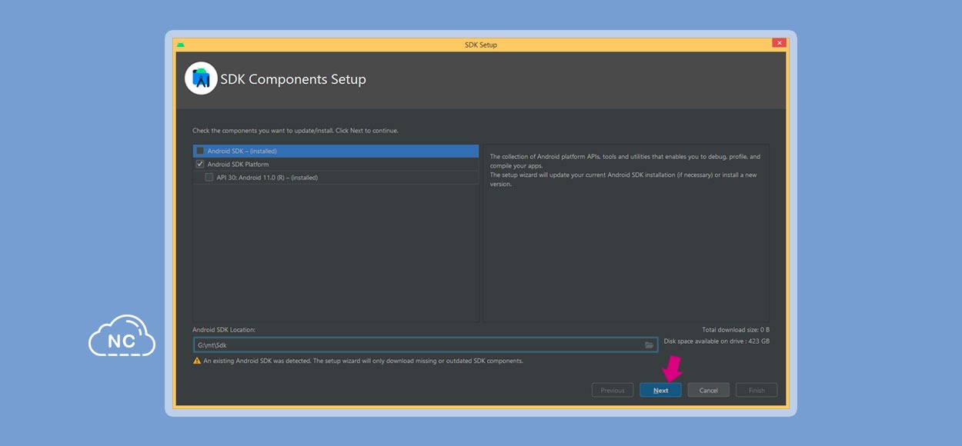Click the 'SDK Setup' window title
962x446 pixels.
click(x=481, y=45)
